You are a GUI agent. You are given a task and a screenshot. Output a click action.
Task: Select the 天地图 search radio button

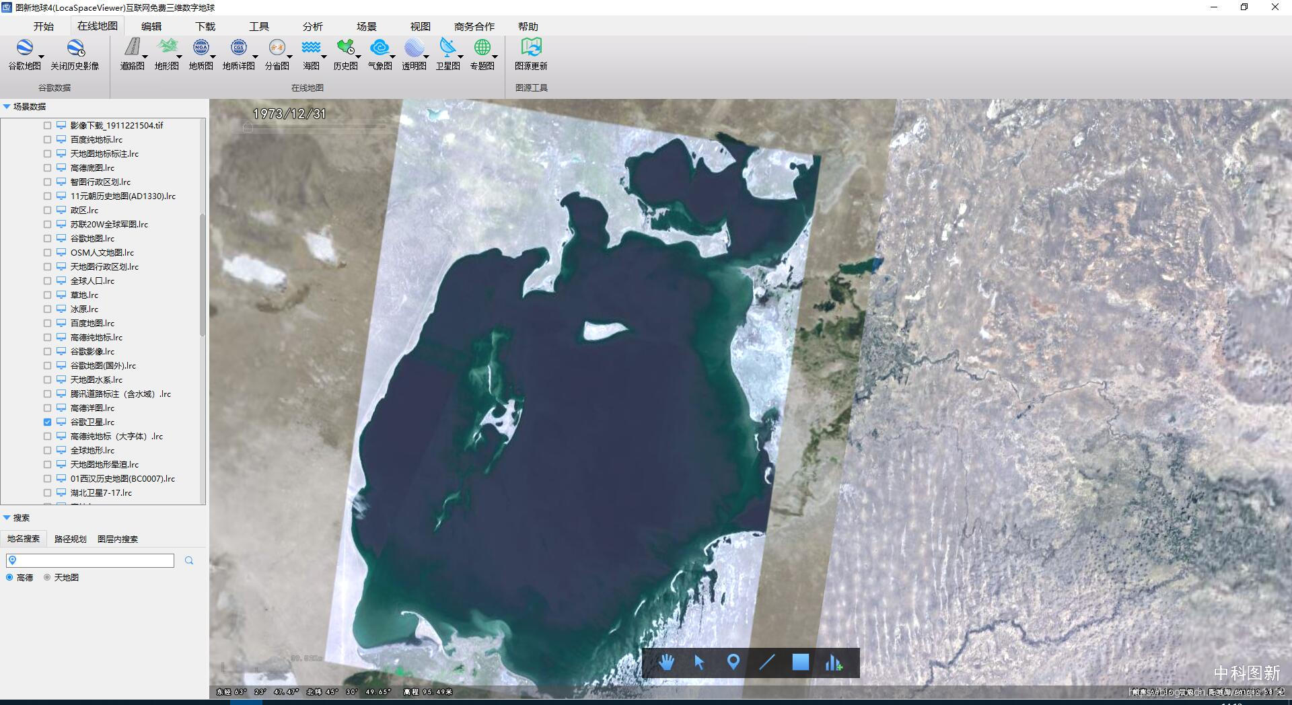point(47,577)
